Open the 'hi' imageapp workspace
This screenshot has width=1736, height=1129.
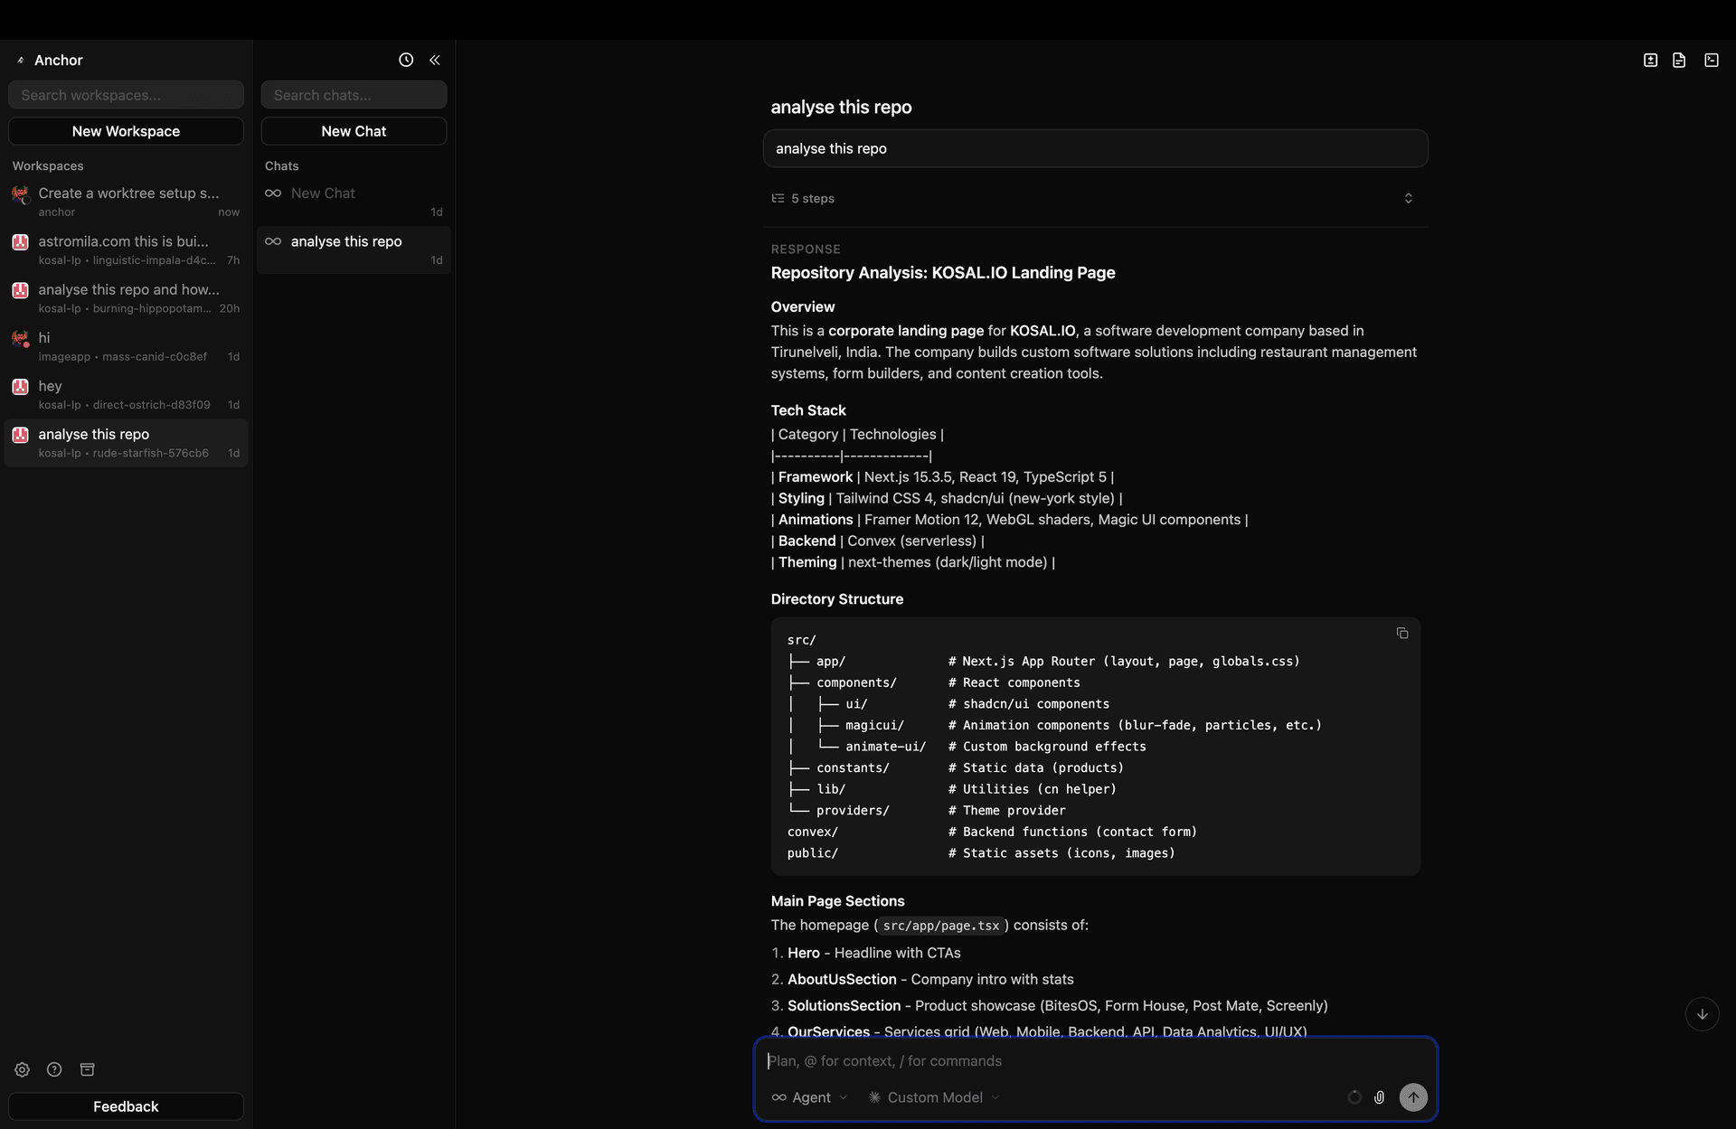pyautogui.click(x=126, y=346)
